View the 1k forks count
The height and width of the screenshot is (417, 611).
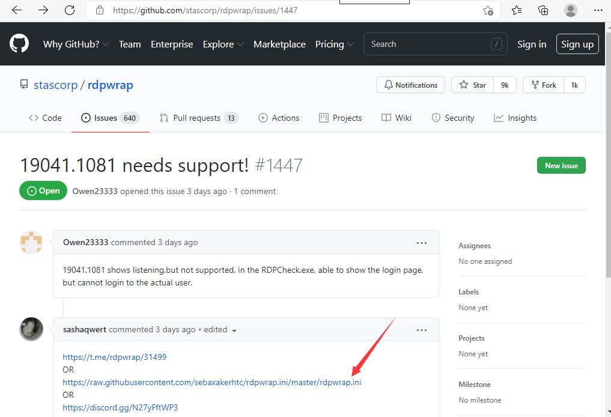tap(574, 85)
